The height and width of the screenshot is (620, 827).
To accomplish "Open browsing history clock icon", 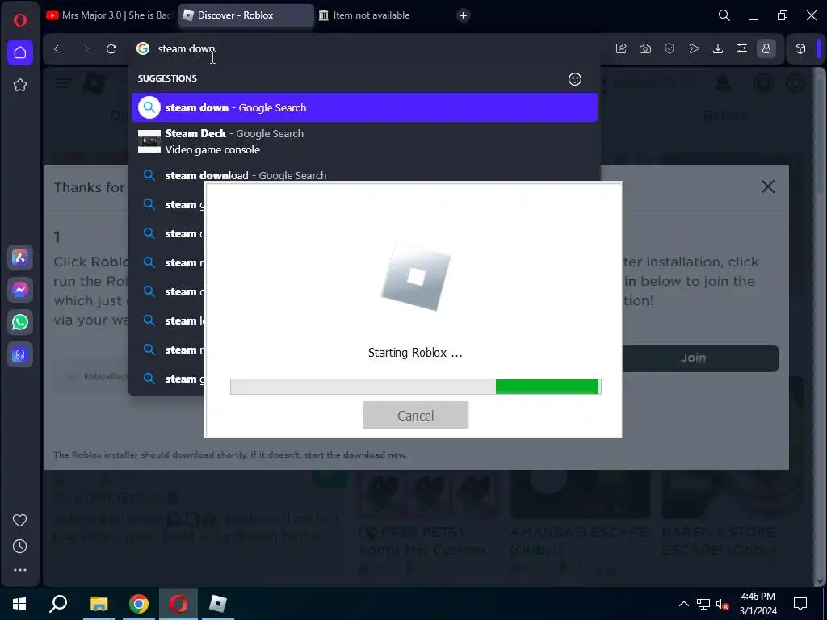I will click(20, 547).
